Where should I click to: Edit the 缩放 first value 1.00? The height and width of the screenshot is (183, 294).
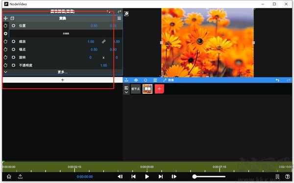coord(91,42)
